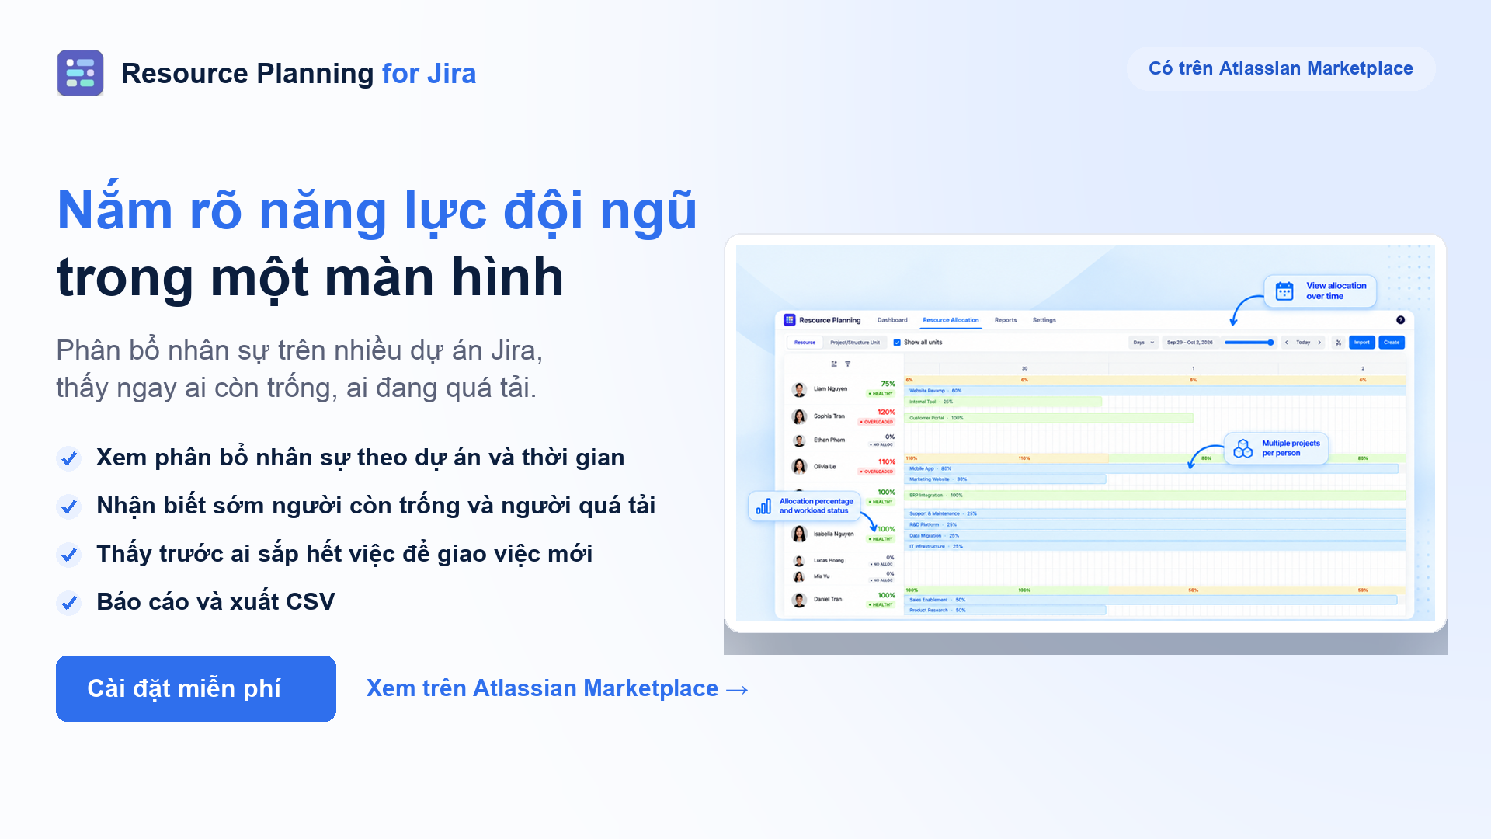Click Olivia Le's 110% allocation value
Screen dimensions: 1491x839
click(886, 461)
